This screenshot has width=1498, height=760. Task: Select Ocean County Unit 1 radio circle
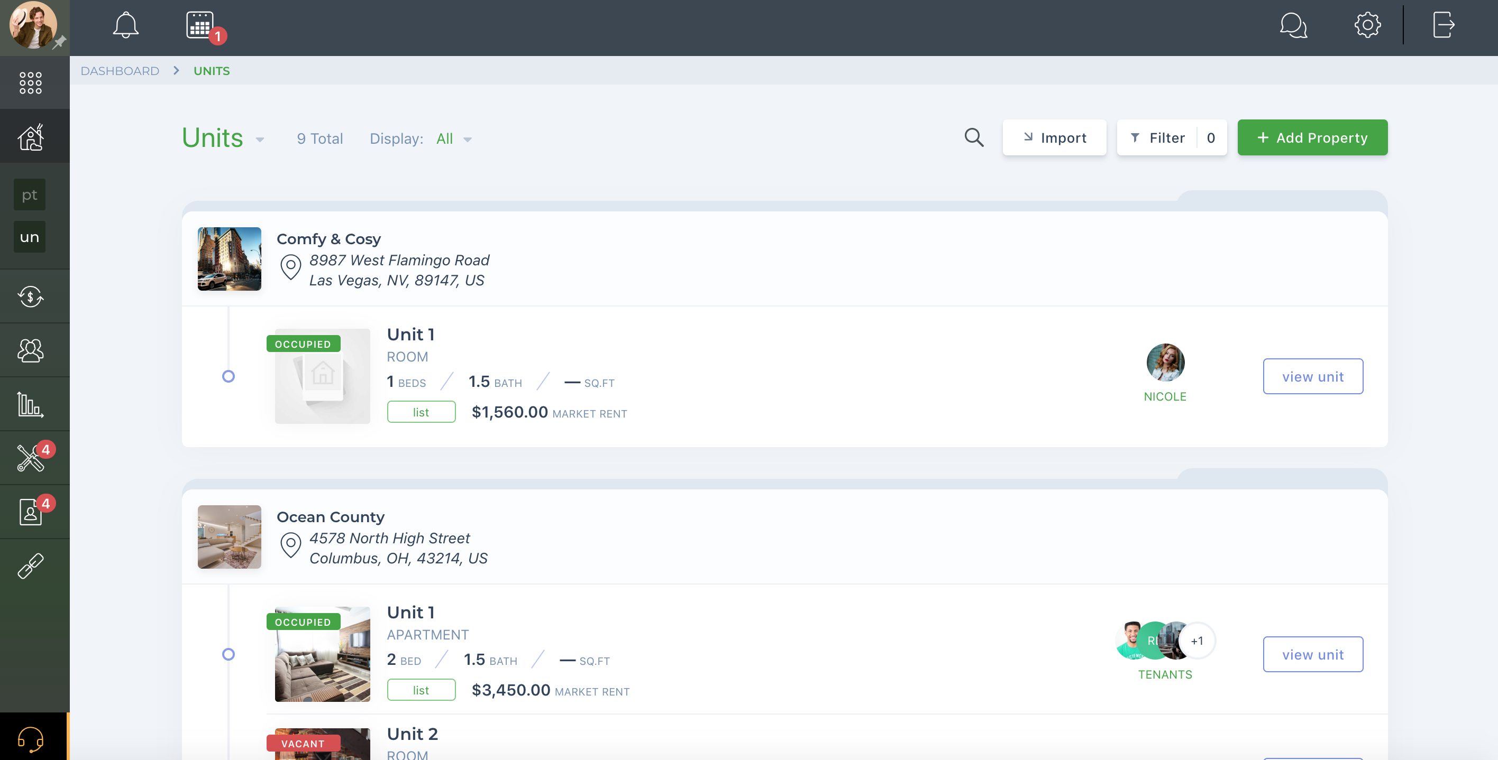[229, 654]
